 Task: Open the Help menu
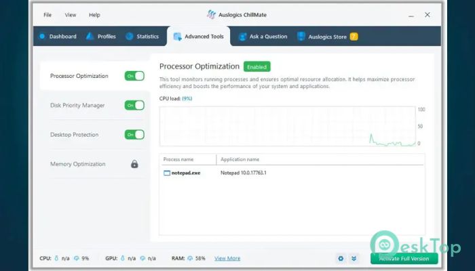click(94, 15)
